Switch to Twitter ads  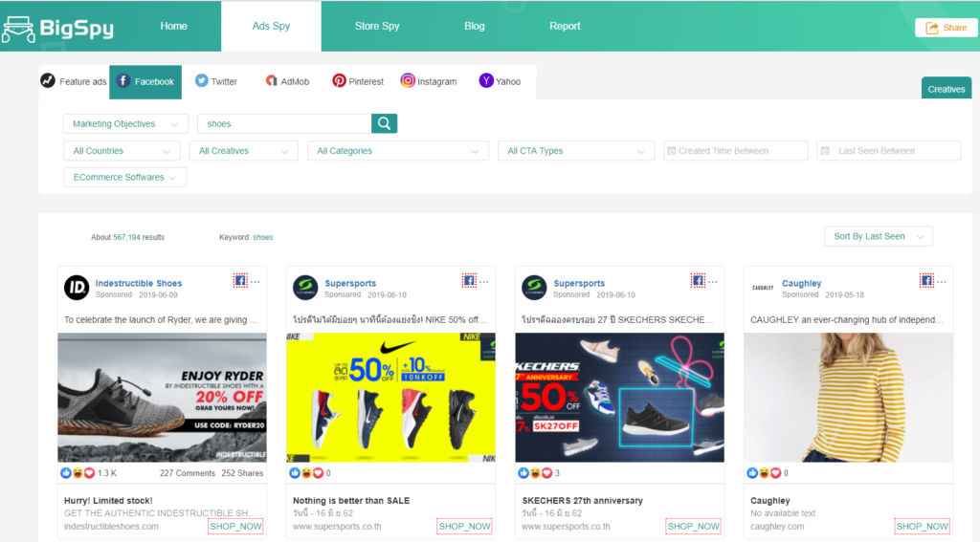coord(216,81)
